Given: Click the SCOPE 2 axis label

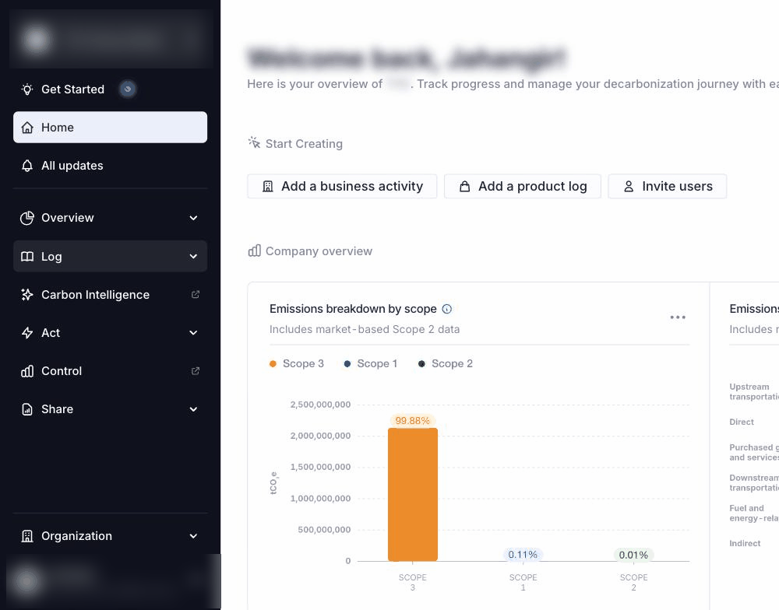Looking at the screenshot, I should [633, 582].
